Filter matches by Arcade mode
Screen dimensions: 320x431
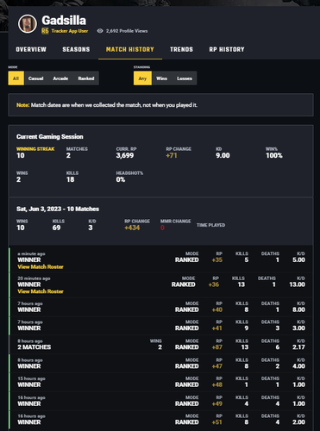coord(60,78)
